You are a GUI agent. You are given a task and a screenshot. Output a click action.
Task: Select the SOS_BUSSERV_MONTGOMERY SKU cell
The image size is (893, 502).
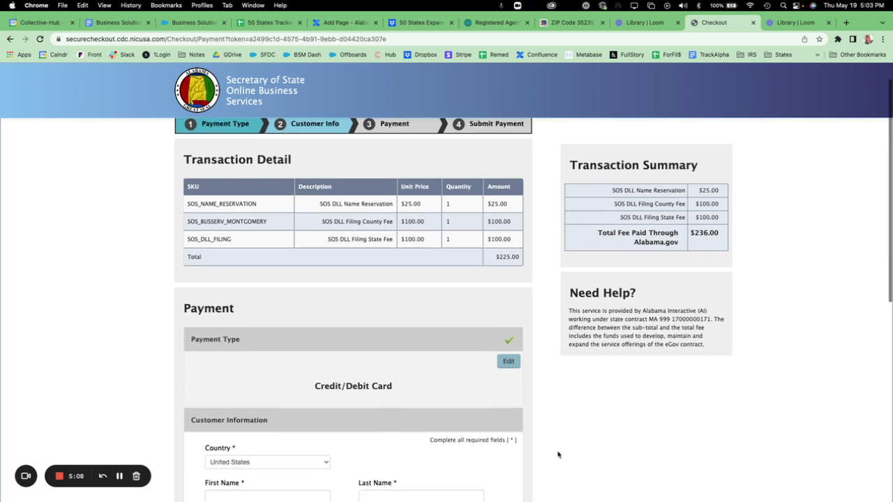click(239, 222)
